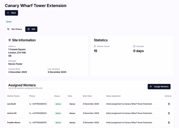Viewport: 179px width, 128px height.
Task: Click Archie Hill's initial assignment note
Action: pos(129,113)
